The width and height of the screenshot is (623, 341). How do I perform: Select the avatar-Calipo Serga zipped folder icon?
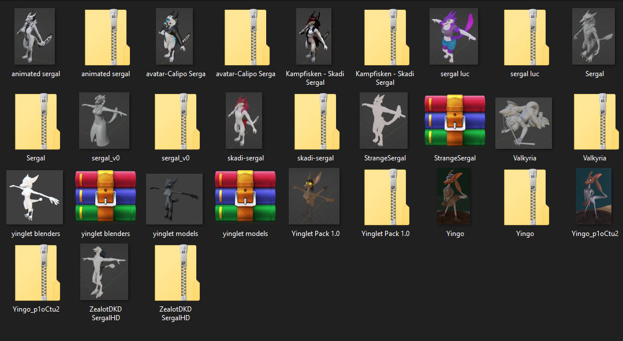pos(247,38)
